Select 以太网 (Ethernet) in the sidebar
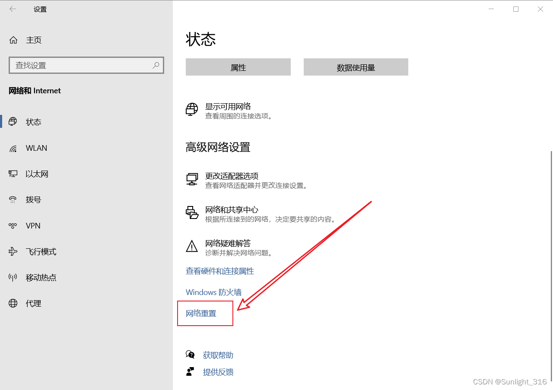 [37, 174]
